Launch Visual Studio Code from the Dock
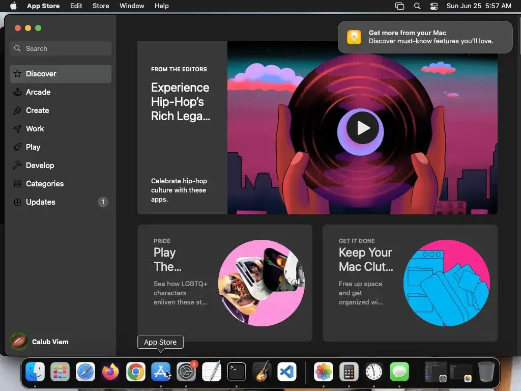This screenshot has height=391, width=521. 287,372
